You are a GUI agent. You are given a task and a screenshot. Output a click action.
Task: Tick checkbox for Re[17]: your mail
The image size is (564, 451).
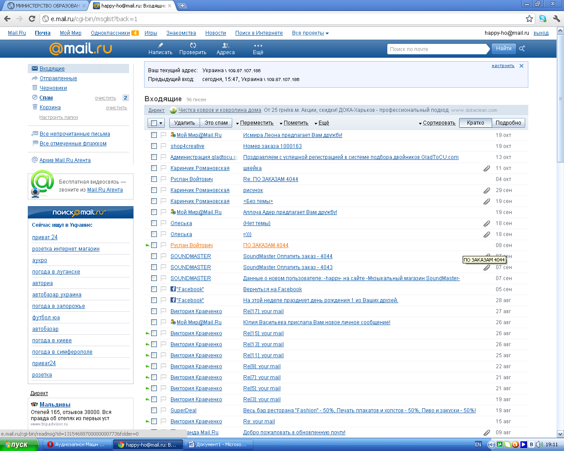(154, 311)
